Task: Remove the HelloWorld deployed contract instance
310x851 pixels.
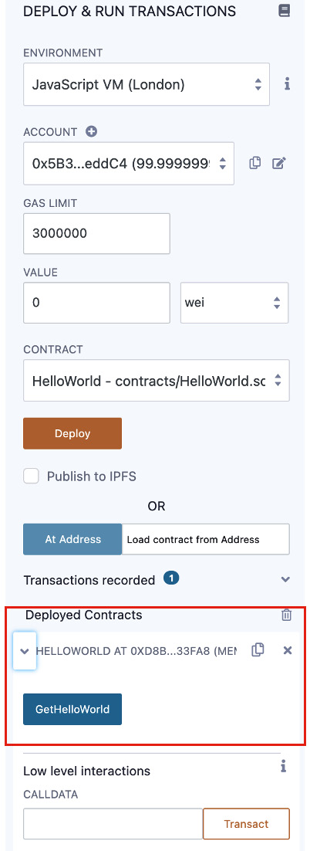Action: [288, 649]
